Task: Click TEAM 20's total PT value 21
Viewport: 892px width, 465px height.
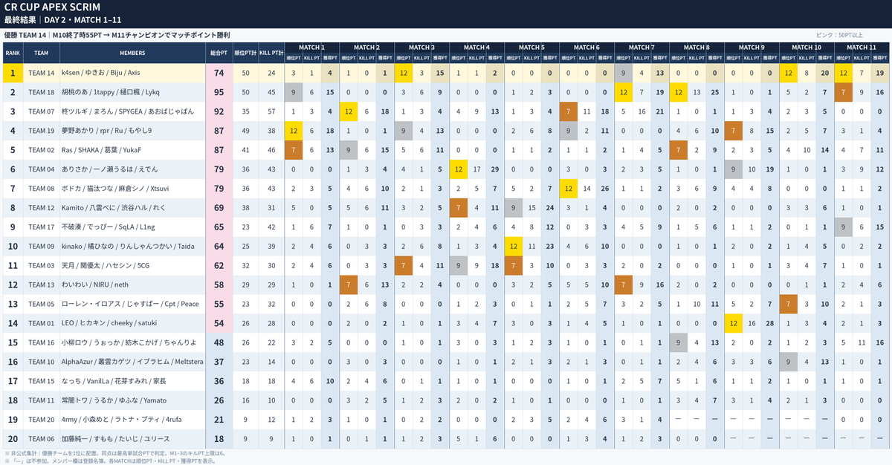Action: [x=219, y=420]
